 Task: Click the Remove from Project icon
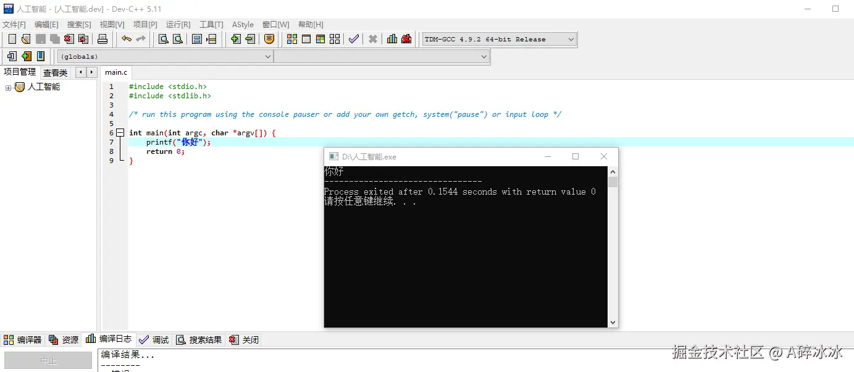pyautogui.click(x=249, y=39)
